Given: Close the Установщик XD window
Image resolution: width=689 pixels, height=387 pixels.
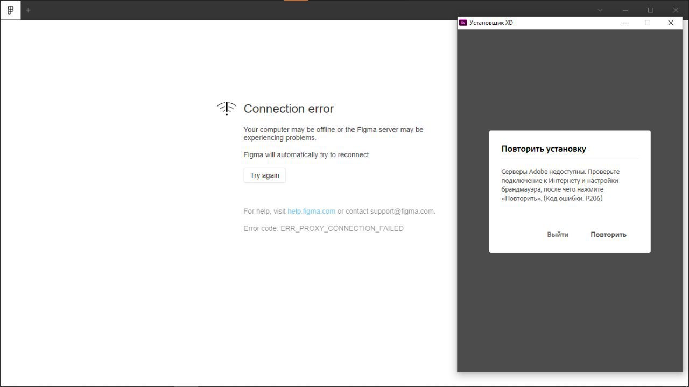Looking at the screenshot, I should (670, 23).
